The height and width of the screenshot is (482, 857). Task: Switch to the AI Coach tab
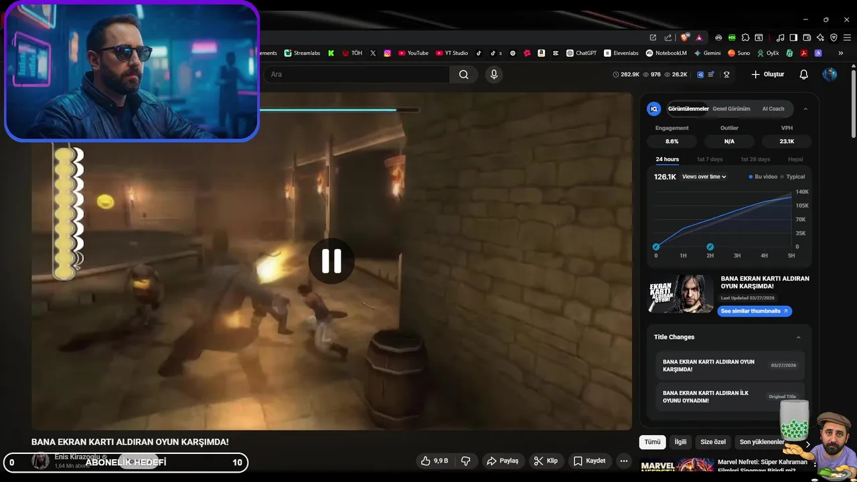pos(773,108)
